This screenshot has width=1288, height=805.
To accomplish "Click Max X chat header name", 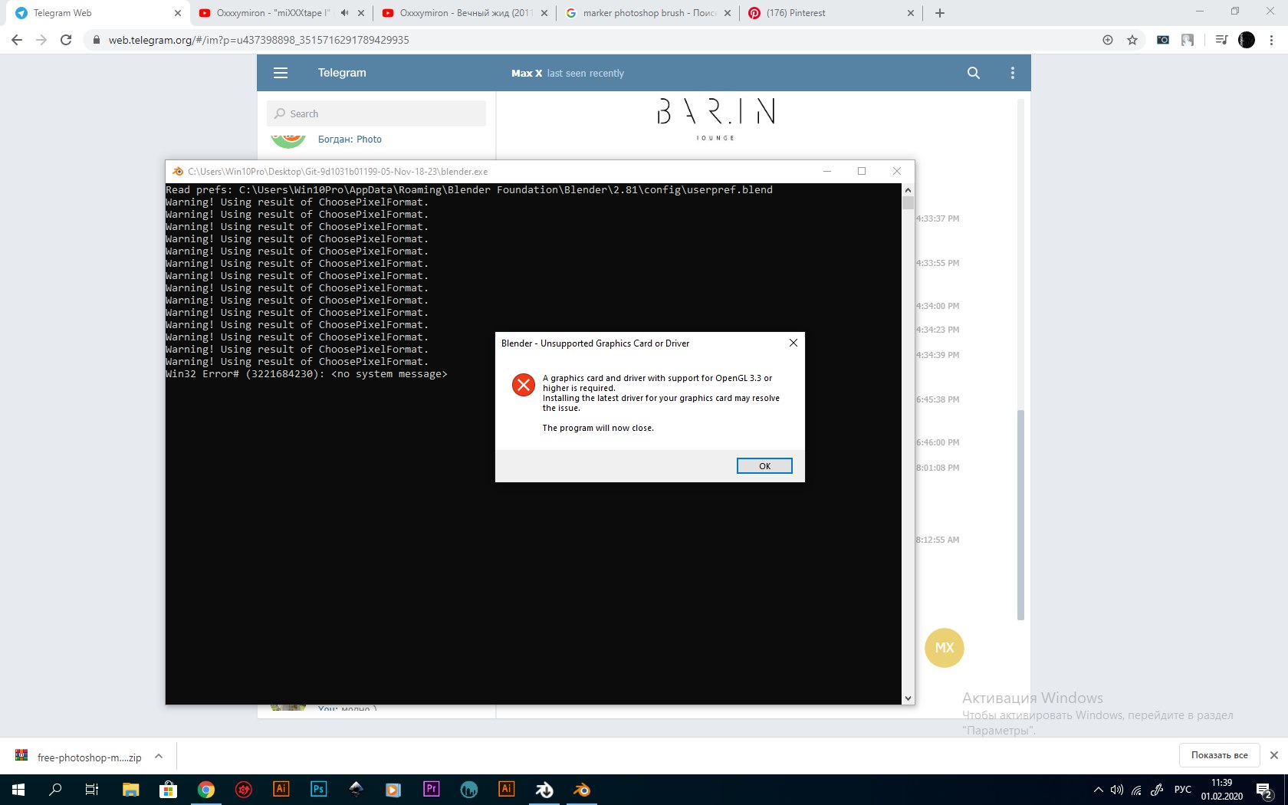I will point(527,74).
